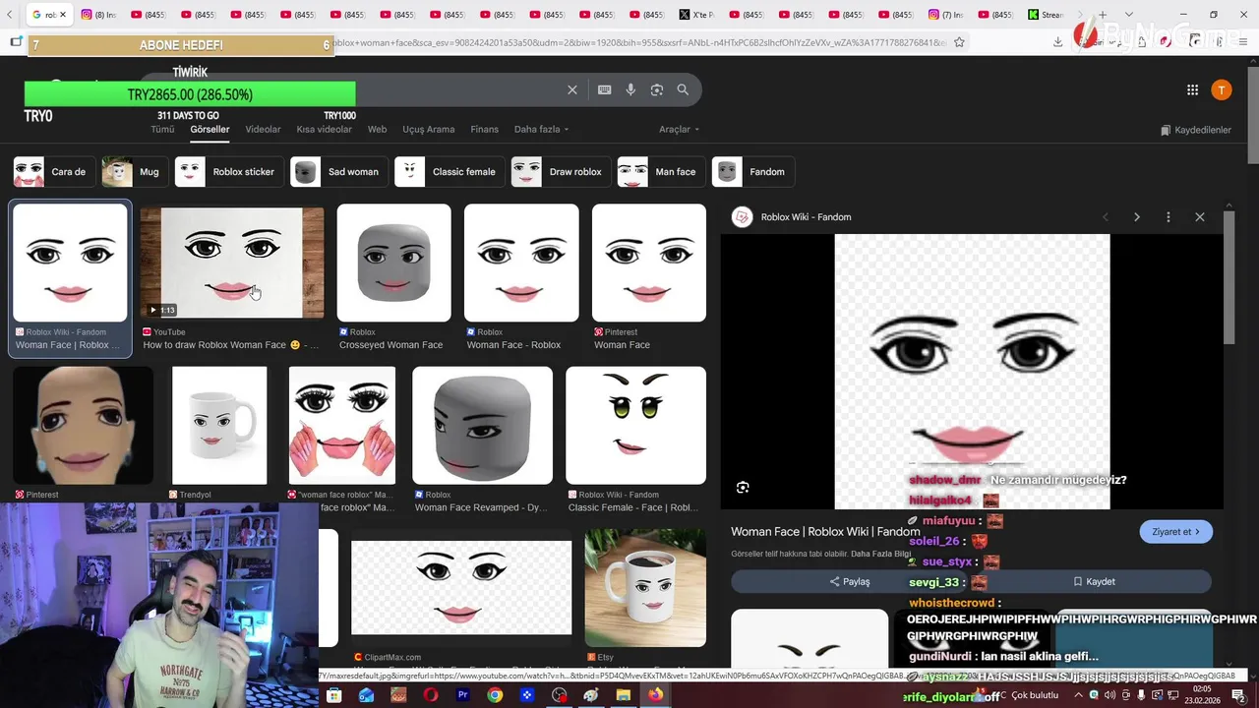Open the notification center icon
The width and height of the screenshot is (1259, 708).
pyautogui.click(x=1236, y=695)
